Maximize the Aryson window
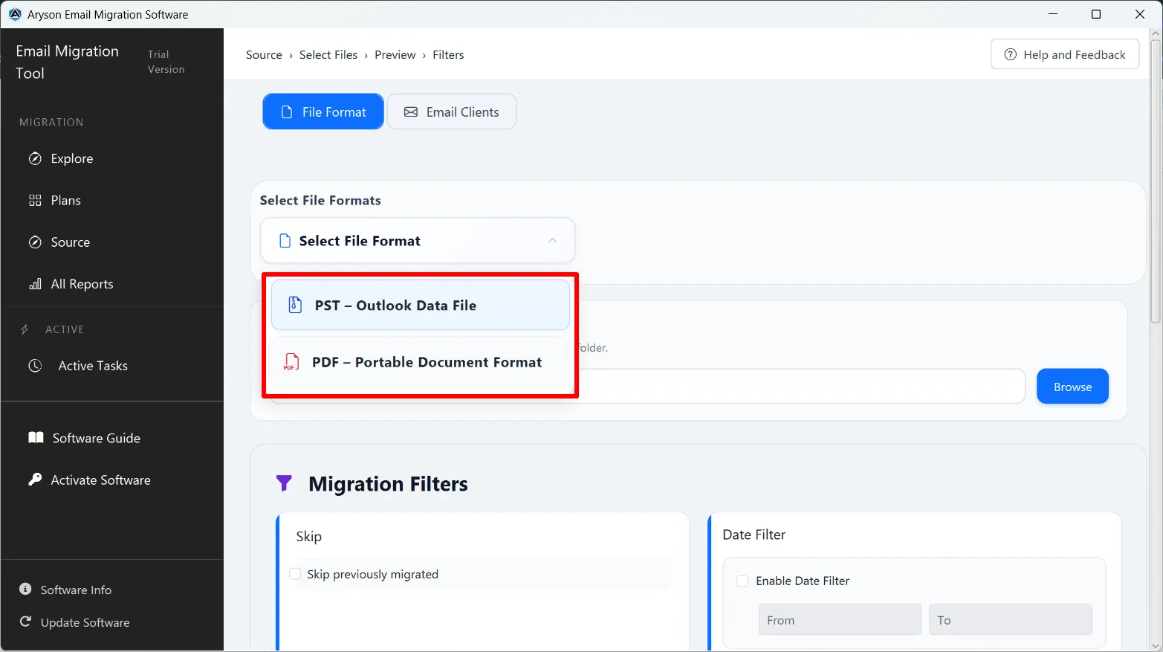The image size is (1163, 652). 1095,14
